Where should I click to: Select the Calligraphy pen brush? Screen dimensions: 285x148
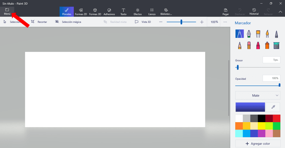coord(249,34)
